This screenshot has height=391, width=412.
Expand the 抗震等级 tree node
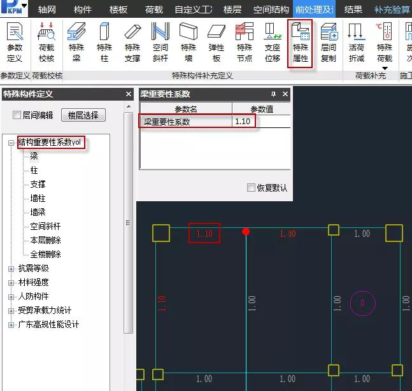(x=11, y=269)
